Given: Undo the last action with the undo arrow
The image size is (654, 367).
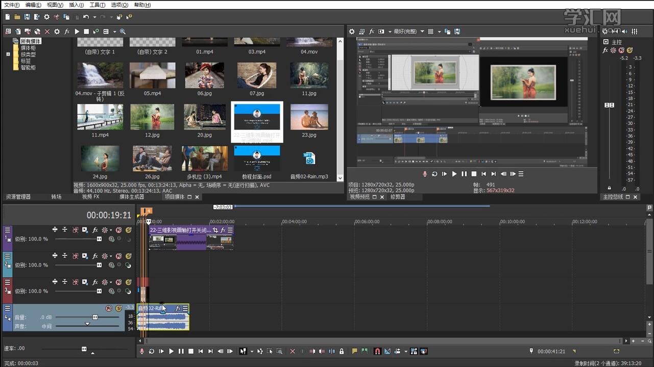Looking at the screenshot, I should [x=86, y=17].
